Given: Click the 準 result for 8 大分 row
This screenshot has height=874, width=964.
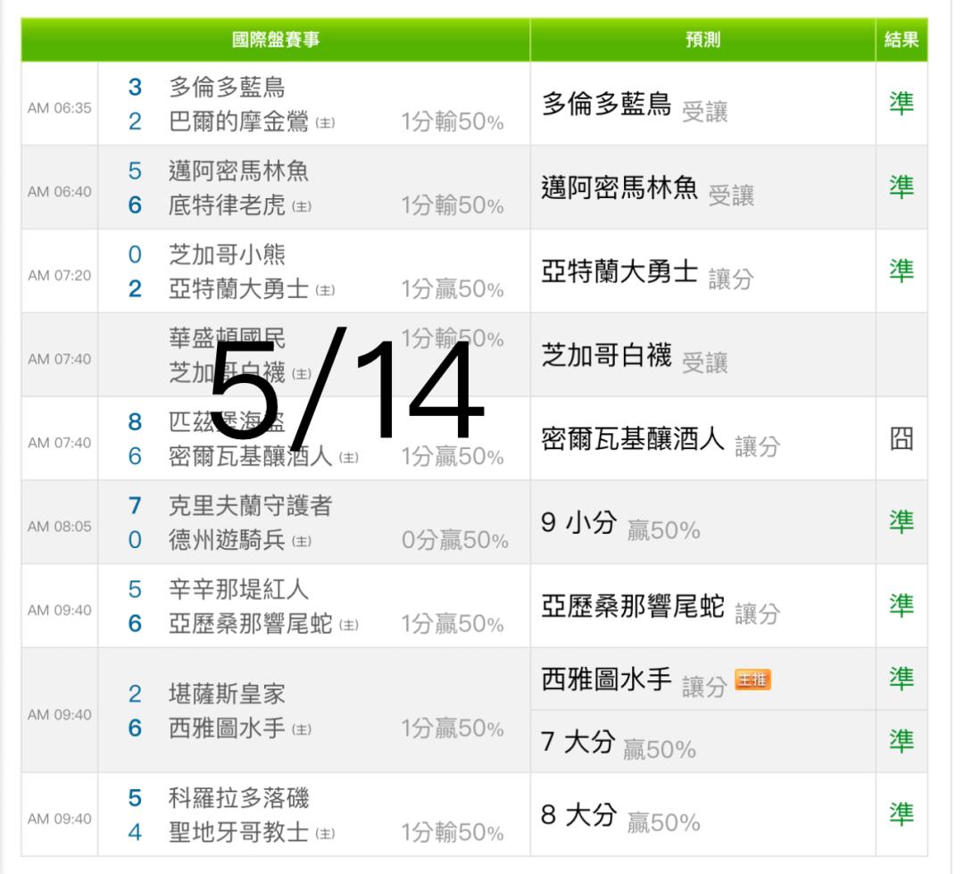Looking at the screenshot, I should point(902,814).
